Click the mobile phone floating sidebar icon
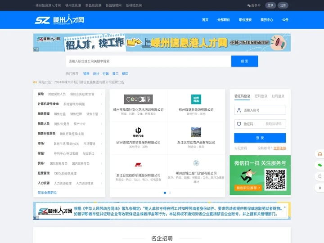324x243 pixels. [x=319, y=176]
